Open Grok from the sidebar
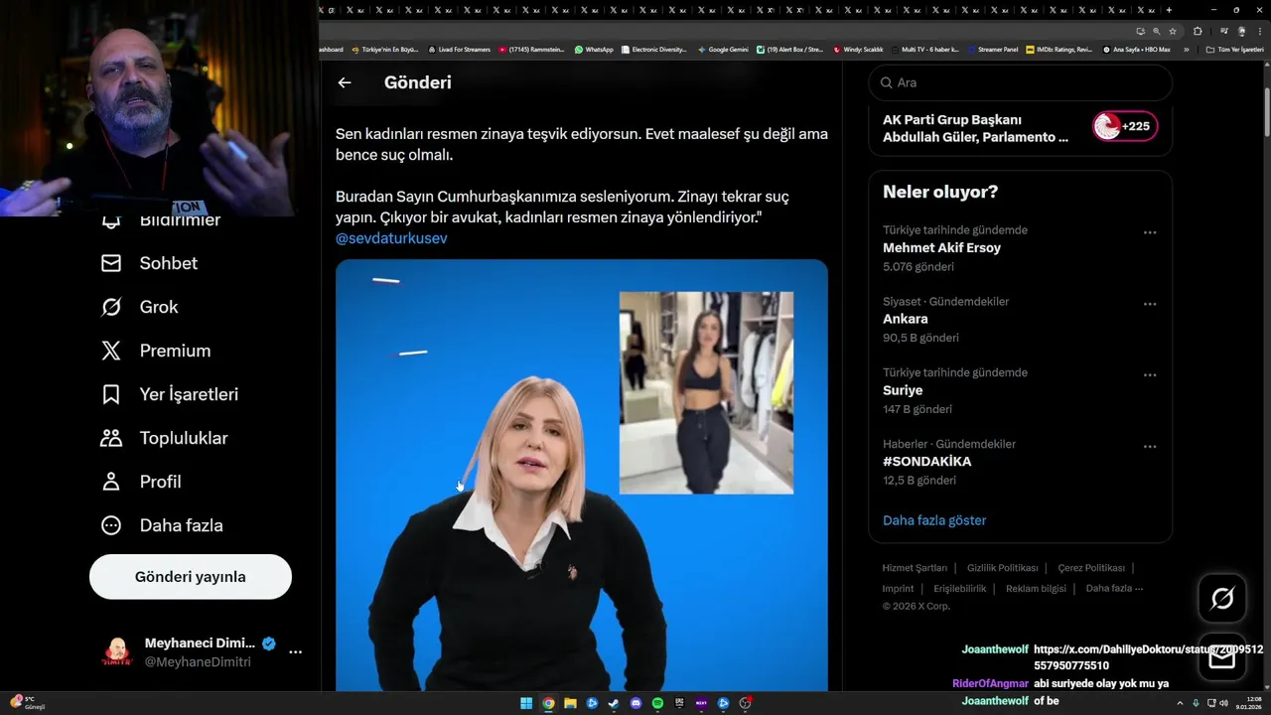This screenshot has width=1271, height=715. pos(140,307)
